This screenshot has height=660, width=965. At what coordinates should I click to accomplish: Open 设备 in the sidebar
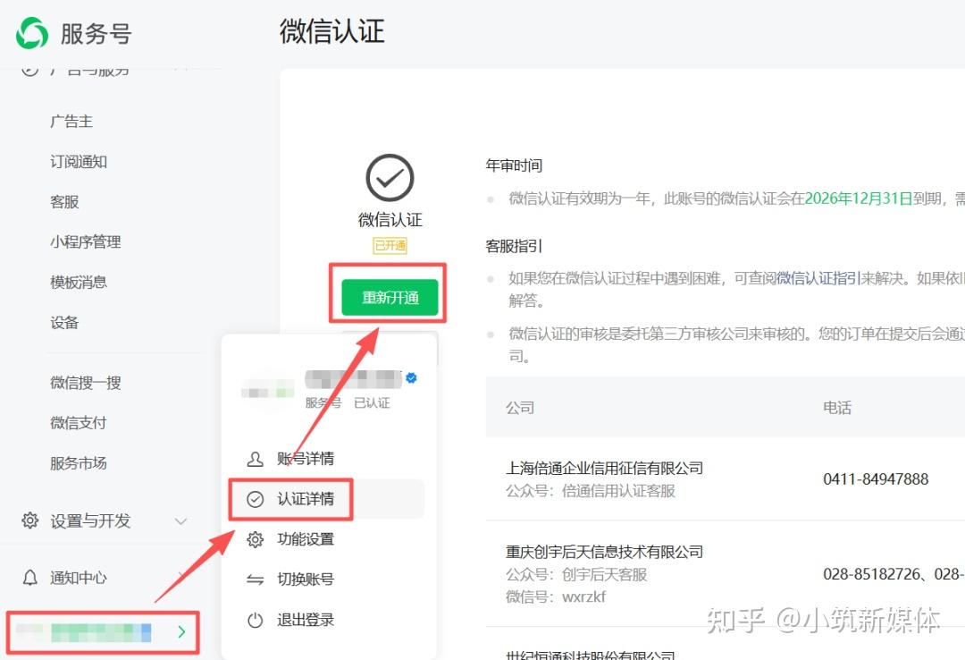(x=64, y=322)
